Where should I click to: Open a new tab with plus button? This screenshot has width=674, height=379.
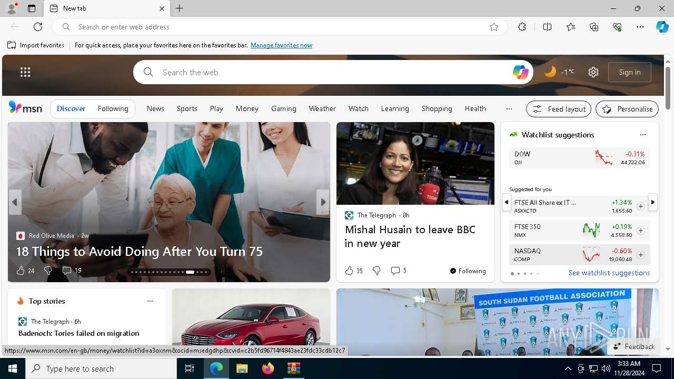[179, 8]
